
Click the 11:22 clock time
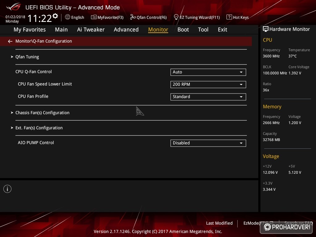(40, 19)
